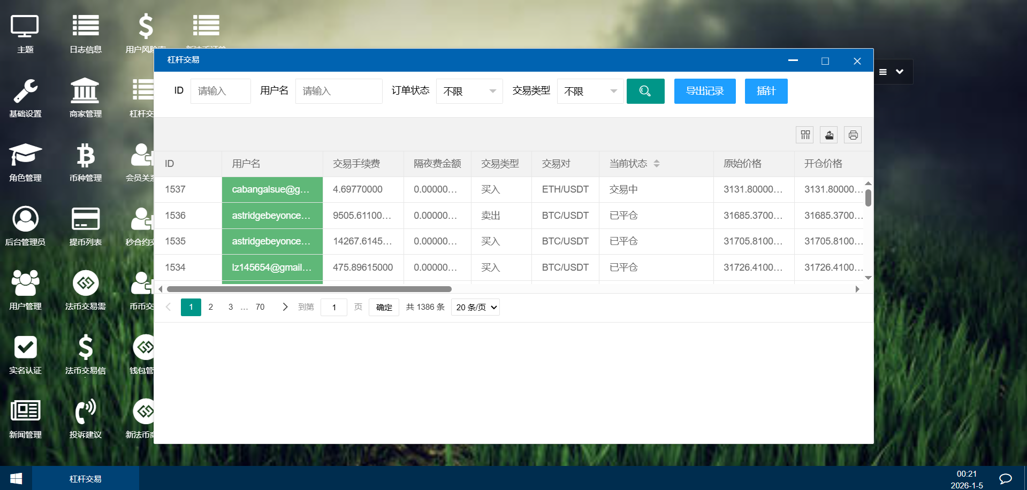Click the horizontal table scrollbar
The width and height of the screenshot is (1027, 490).
tap(309, 289)
